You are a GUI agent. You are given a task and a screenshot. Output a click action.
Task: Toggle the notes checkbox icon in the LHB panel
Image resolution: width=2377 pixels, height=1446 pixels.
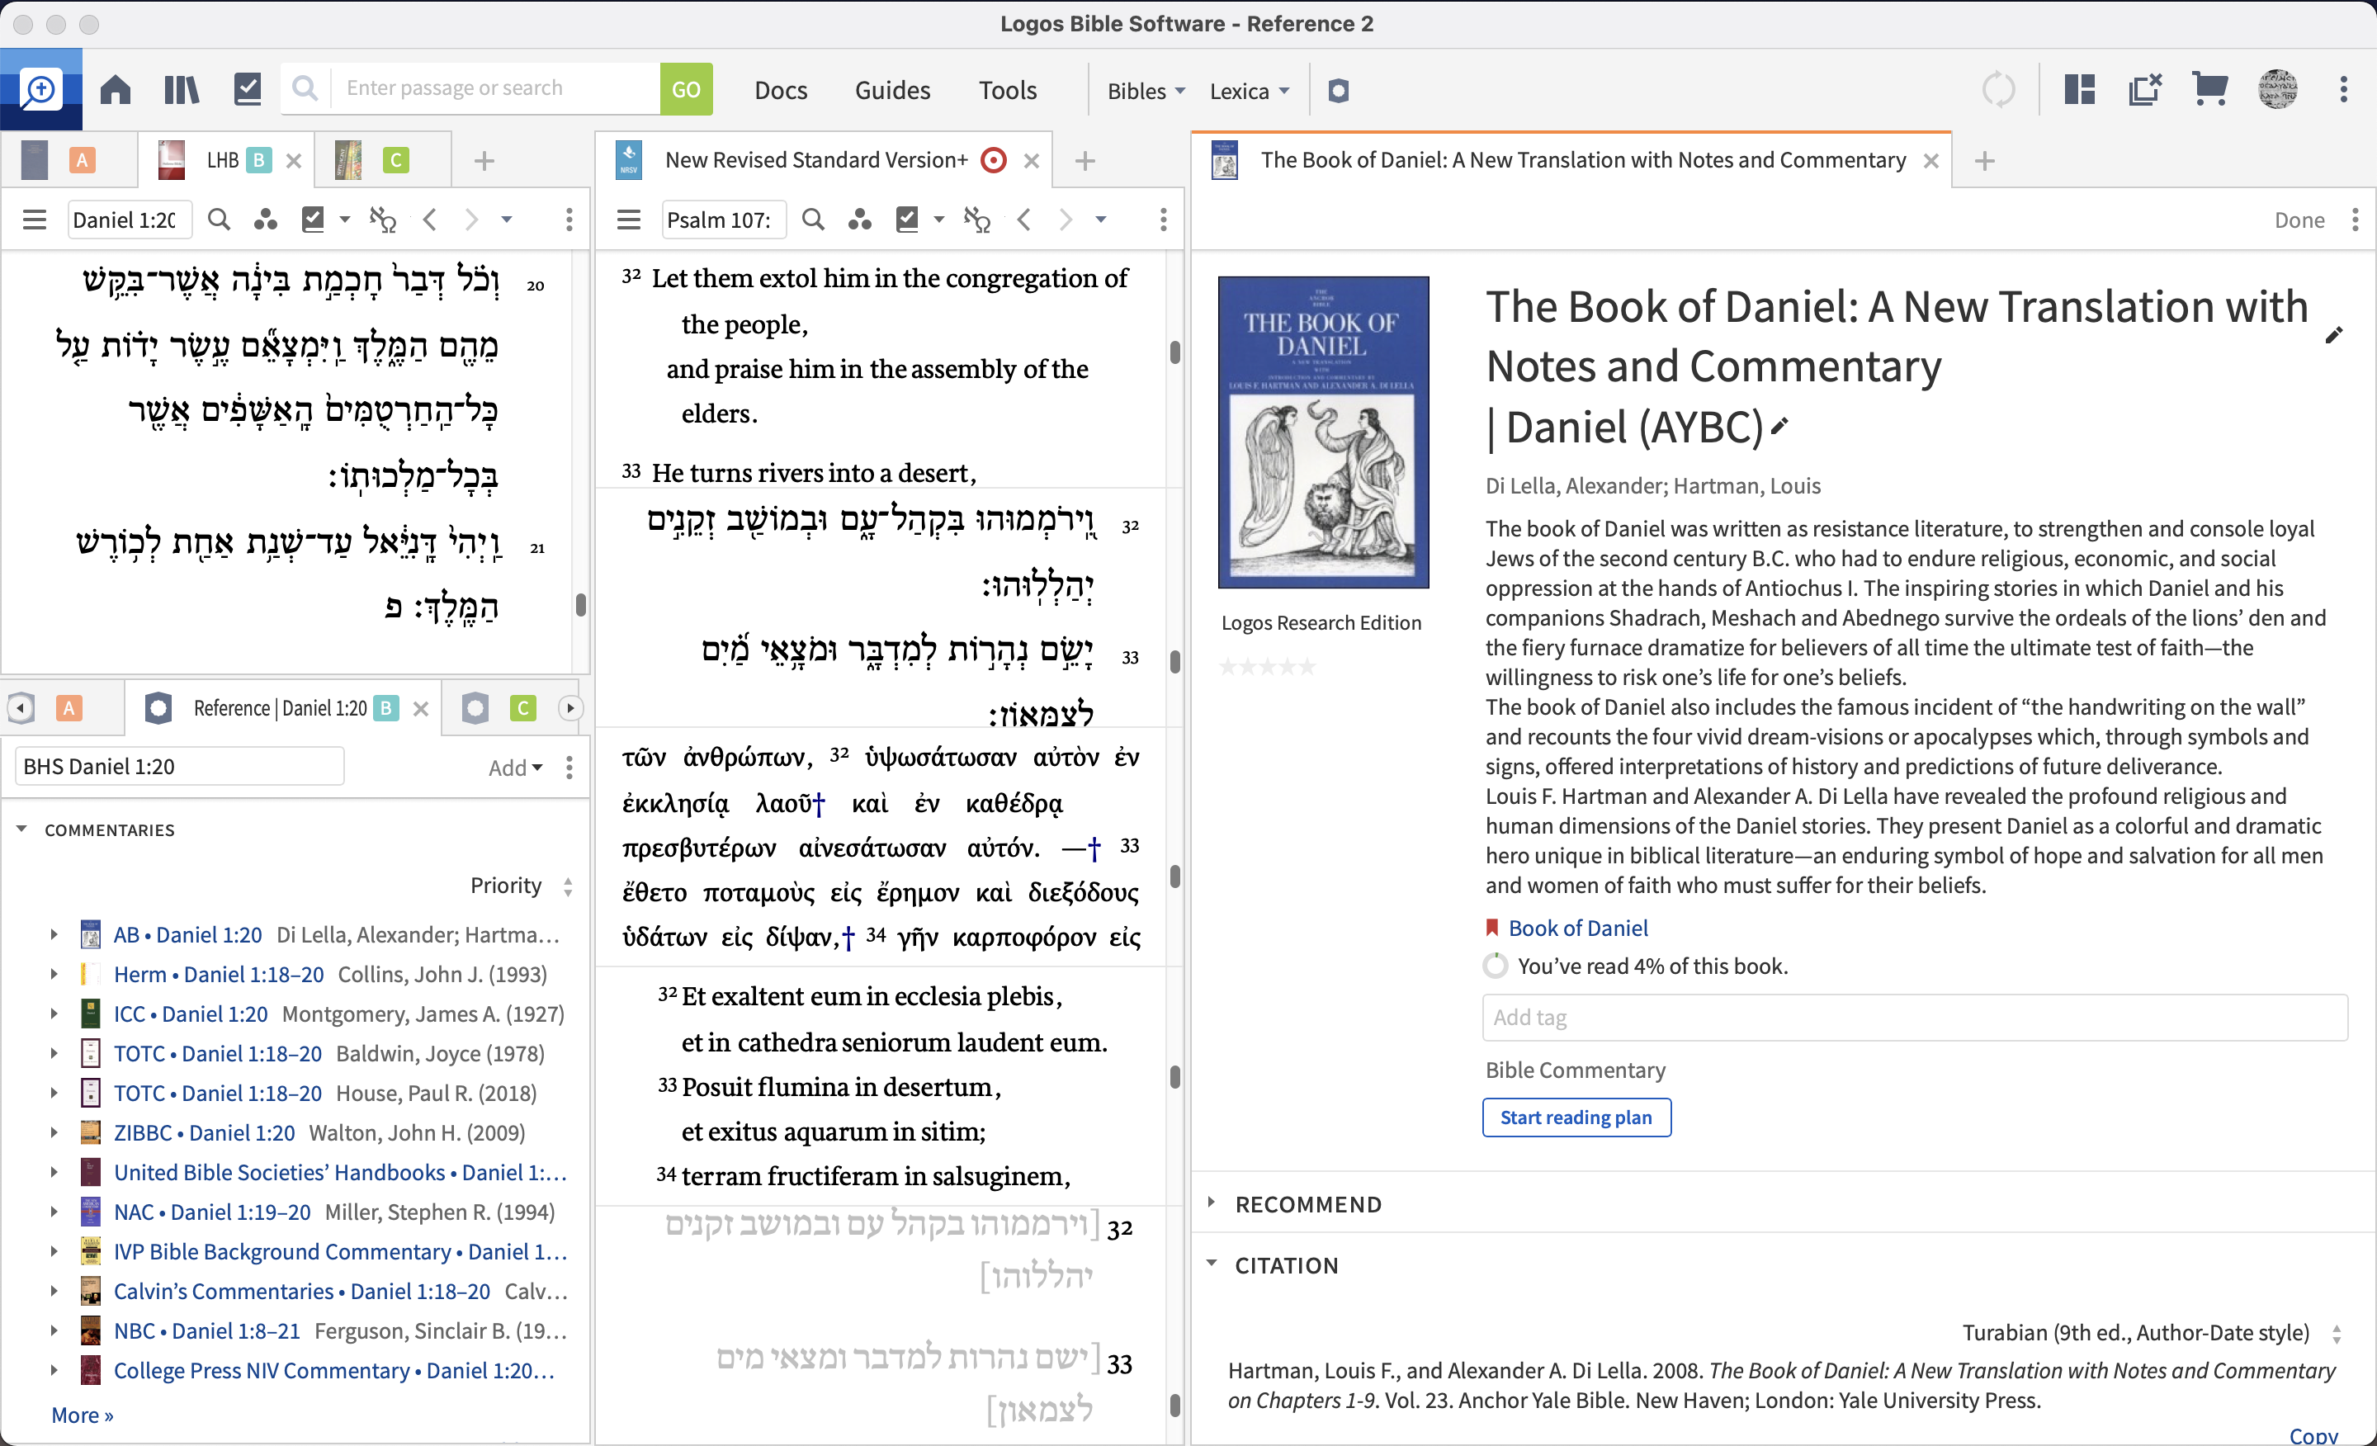pos(314,220)
